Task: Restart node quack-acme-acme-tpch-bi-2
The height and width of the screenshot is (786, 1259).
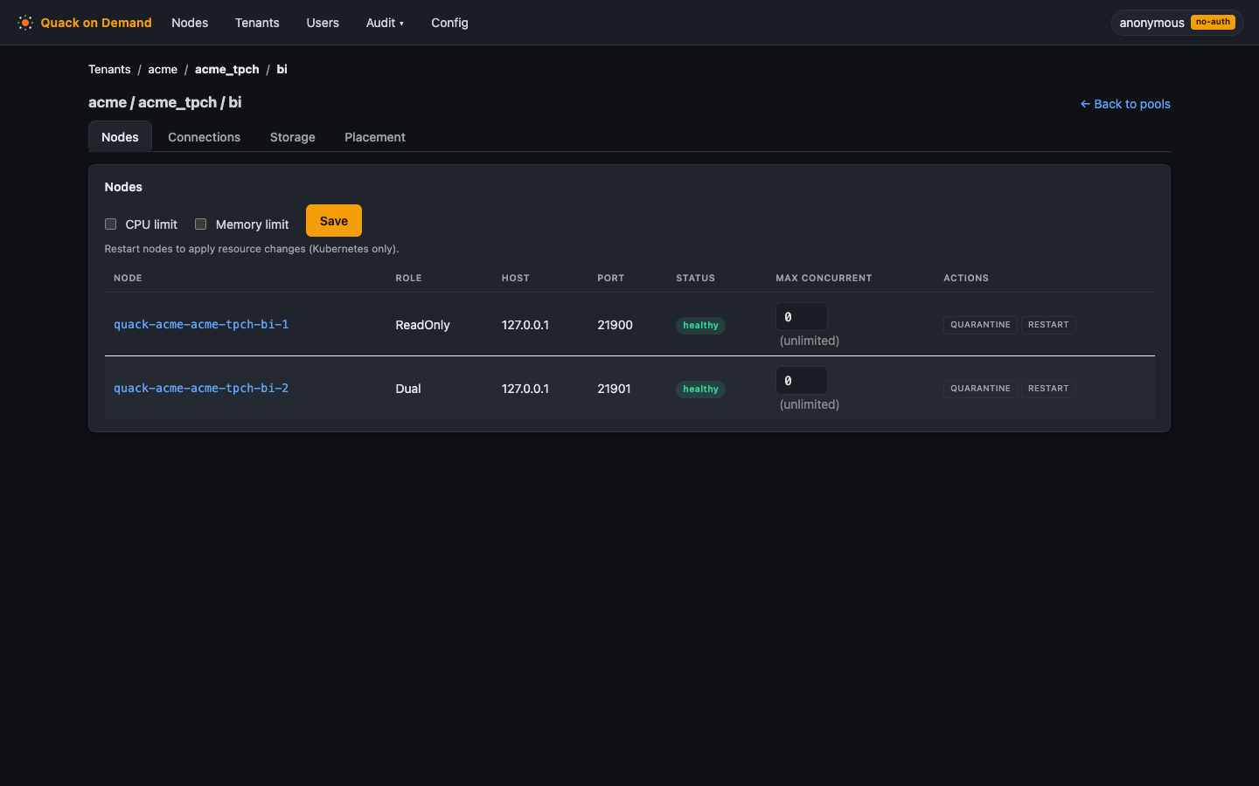Action: click(x=1048, y=389)
